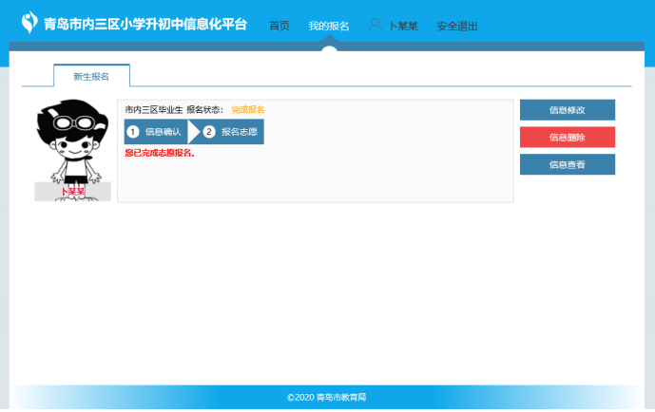This screenshot has height=412, width=655.
Task: Click the ©2020 青岛市教育局 footer text
Action: (327, 397)
